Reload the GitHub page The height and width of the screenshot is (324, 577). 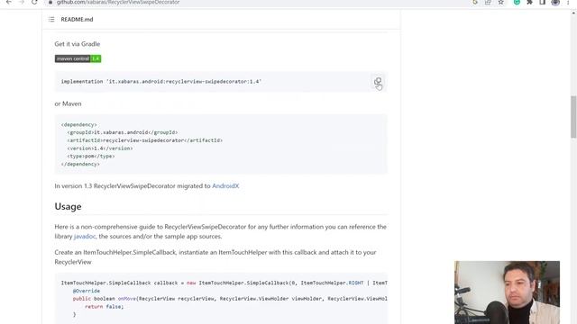(34, 2)
